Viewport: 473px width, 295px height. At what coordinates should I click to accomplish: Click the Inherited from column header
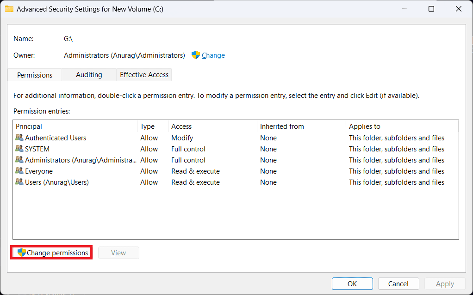click(281, 126)
